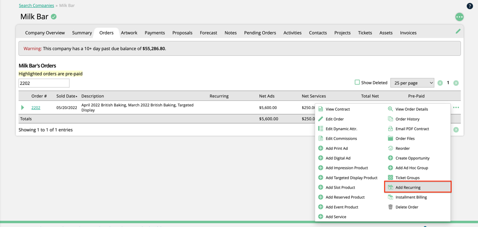Toggle the Show Deleted checkbox
Viewport: 478px width, 227px height.
pyautogui.click(x=357, y=82)
